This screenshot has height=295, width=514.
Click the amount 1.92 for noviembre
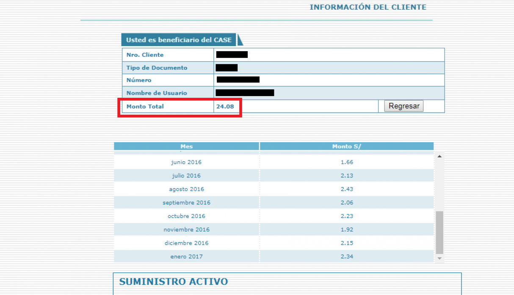tap(347, 230)
